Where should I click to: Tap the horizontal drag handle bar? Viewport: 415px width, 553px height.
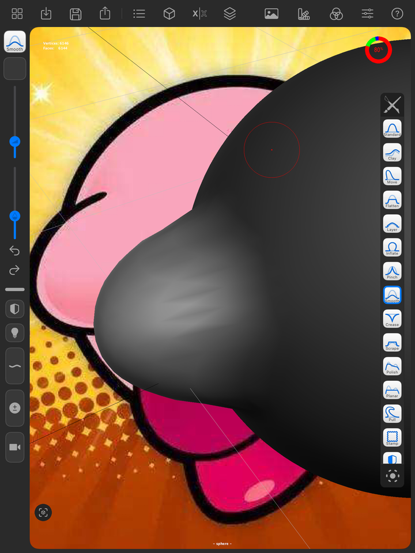click(15, 289)
